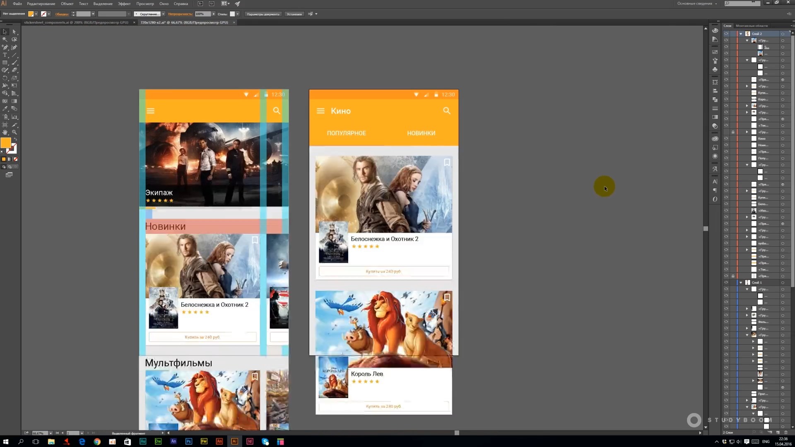Image resolution: width=795 pixels, height=447 pixels.
Task: Click the swap fill and stroke arrow
Action: pos(15,139)
